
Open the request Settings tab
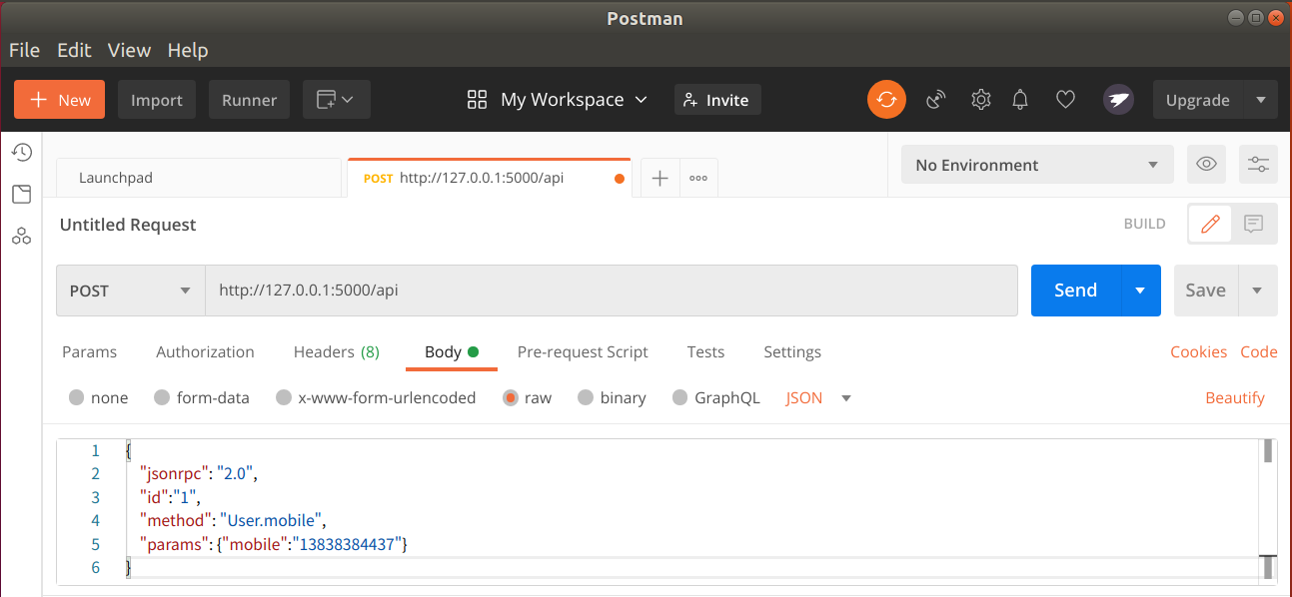point(792,351)
